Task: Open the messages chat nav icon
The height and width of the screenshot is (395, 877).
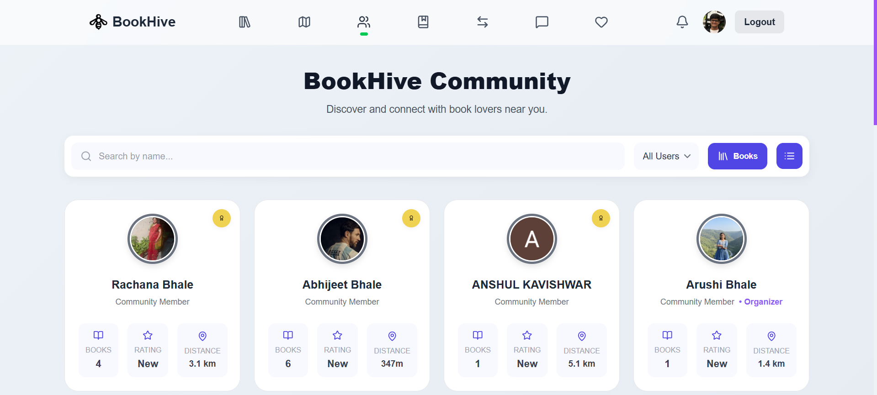Action: tap(542, 22)
